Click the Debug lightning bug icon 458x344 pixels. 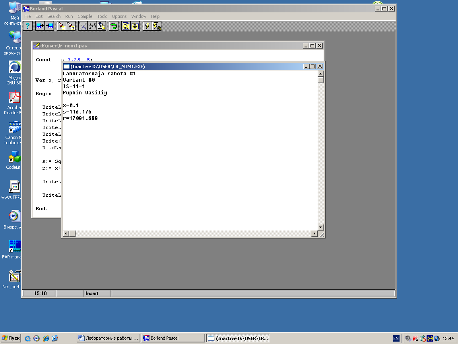pos(157,26)
